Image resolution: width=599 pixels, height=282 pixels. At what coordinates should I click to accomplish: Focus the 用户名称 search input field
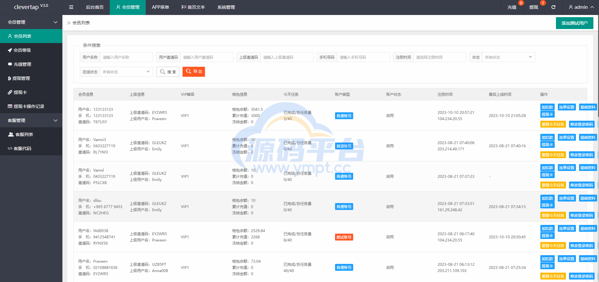click(126, 57)
